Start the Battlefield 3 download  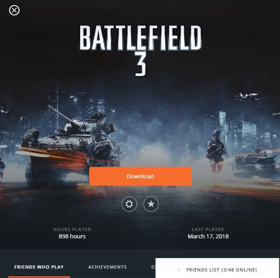[140, 176]
